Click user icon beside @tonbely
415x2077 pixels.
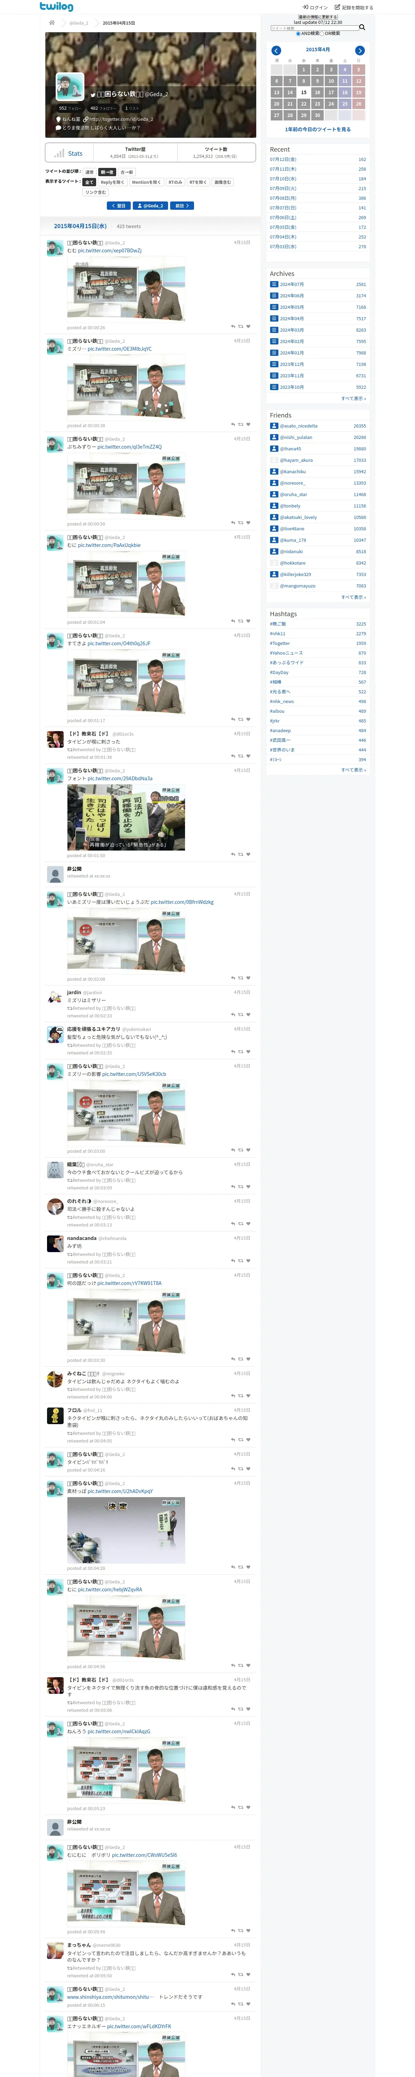tap(274, 505)
